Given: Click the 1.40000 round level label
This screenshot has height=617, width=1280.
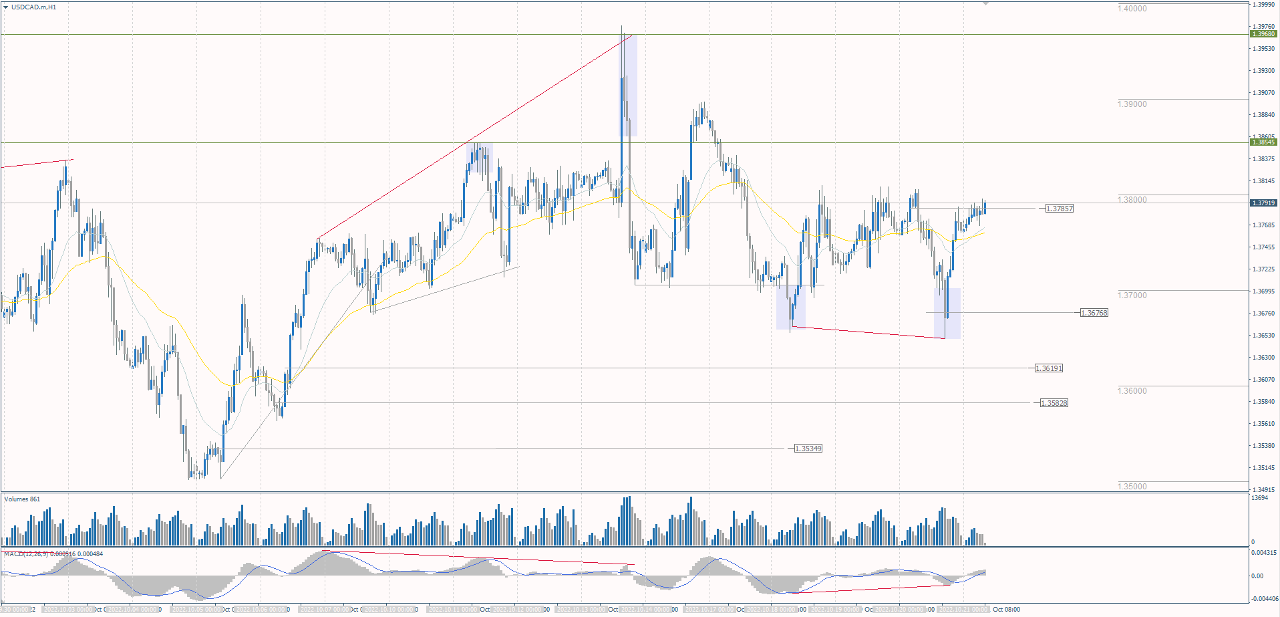Looking at the screenshot, I should (x=1132, y=9).
